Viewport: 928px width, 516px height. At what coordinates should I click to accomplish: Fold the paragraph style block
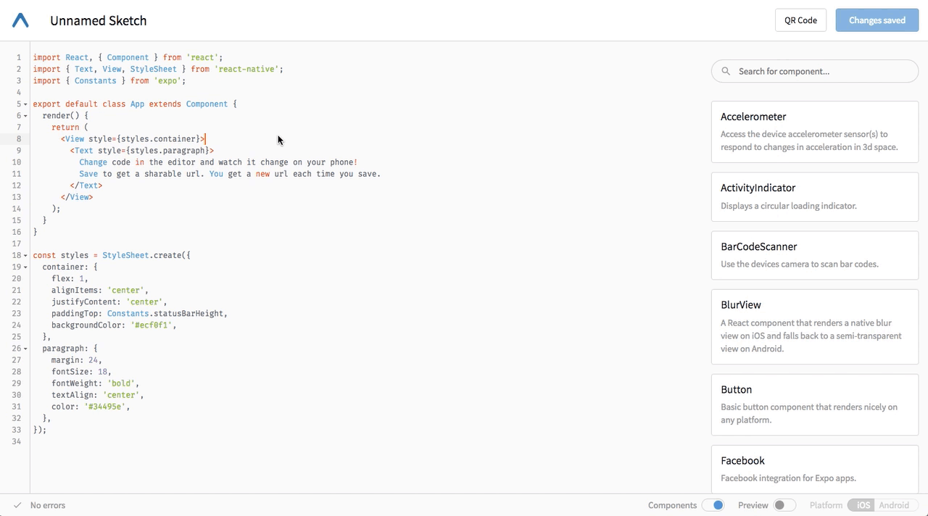pos(25,349)
